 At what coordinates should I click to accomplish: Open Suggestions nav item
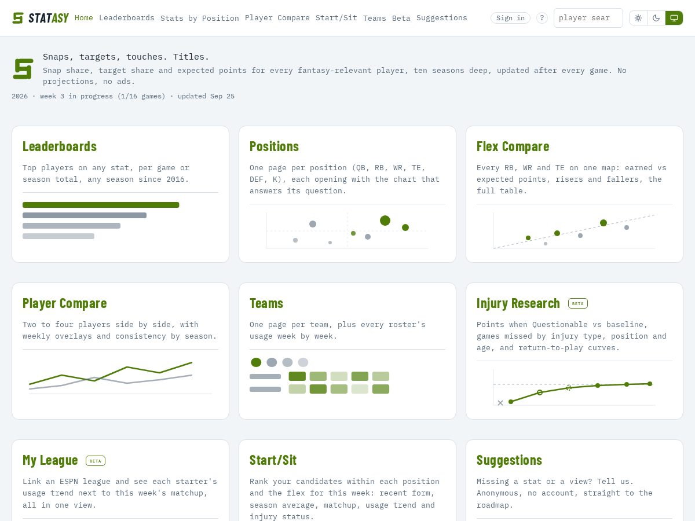coord(442,18)
